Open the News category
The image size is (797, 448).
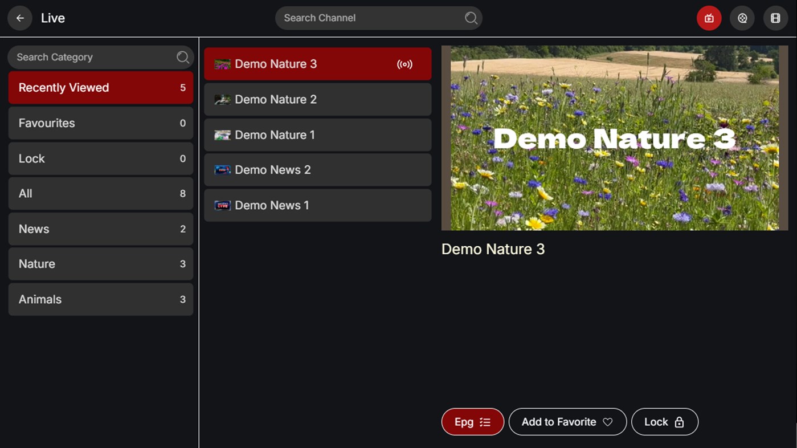point(100,229)
